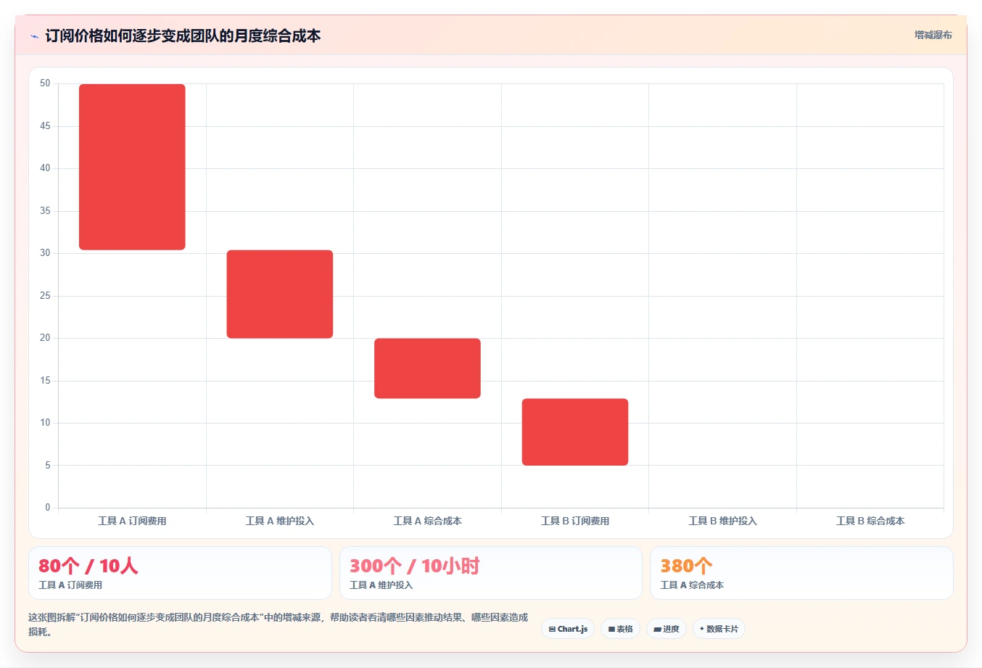Click the 表格 tag chip
Screen dimensions: 982x668
(620, 629)
